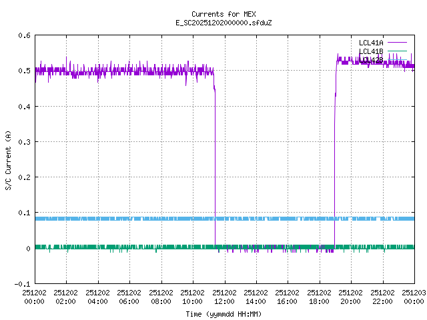This screenshot has height=320, width=427.
Task: Click the 251202 12:00 x-axis tick label
Action: 224,297
